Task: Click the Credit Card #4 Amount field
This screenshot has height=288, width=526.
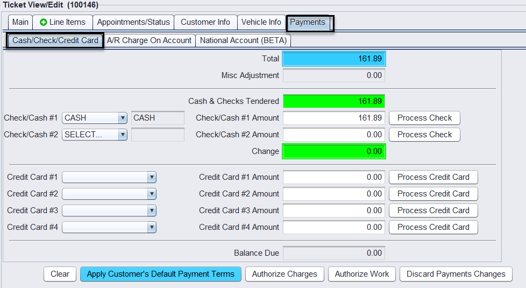Action: (333, 227)
